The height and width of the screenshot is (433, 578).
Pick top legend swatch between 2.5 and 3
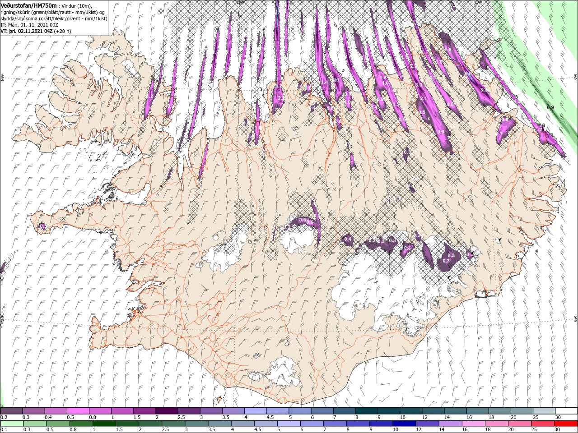pos(189,410)
